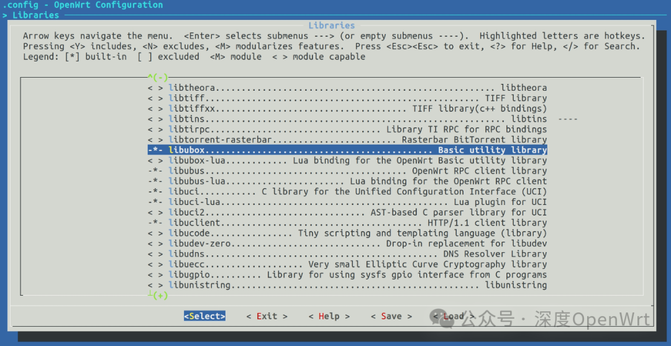Toggle the libtiffxx selection bracket

click(155, 109)
